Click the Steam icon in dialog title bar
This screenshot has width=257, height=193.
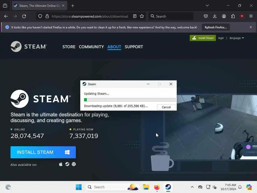click(84, 84)
